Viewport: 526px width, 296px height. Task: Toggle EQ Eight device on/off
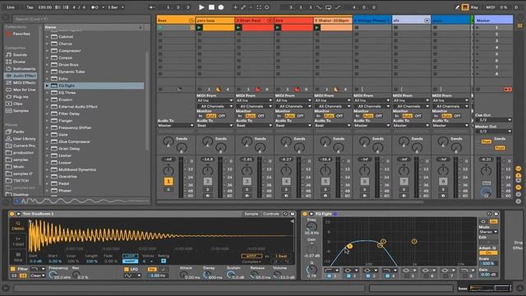305,214
